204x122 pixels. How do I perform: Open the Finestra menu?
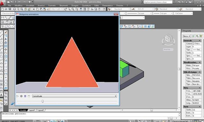pos(120,5)
